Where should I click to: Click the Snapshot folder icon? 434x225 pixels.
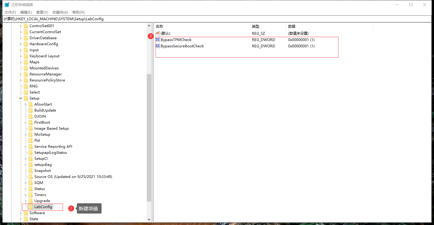(30, 170)
